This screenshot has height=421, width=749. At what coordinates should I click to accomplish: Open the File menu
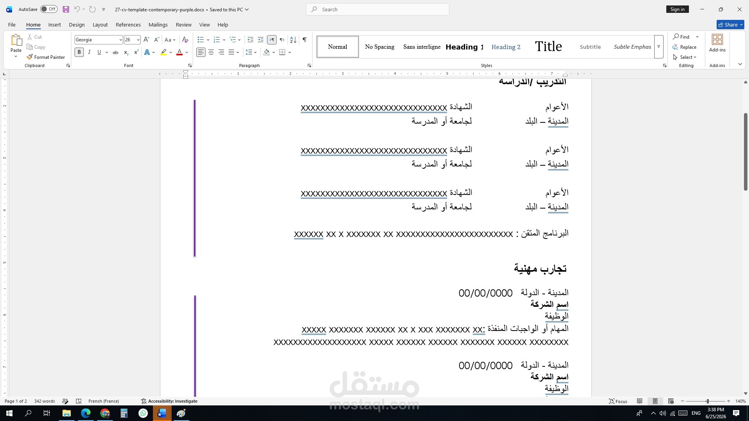pos(12,25)
